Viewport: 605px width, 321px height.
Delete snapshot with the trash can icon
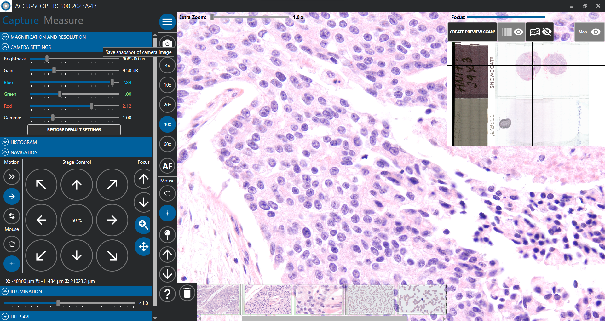pos(187,293)
